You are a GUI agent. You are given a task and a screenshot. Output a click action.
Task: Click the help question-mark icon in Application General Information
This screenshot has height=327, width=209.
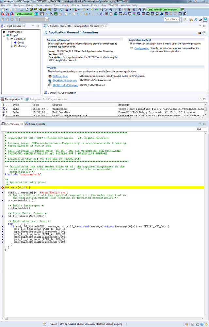tap(204, 33)
